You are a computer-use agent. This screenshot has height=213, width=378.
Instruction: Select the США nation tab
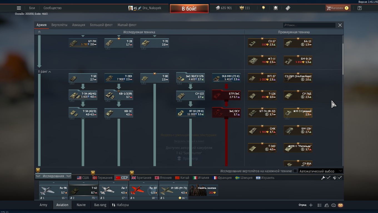coord(83,178)
